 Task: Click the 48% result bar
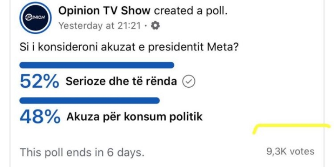[x=89, y=101]
